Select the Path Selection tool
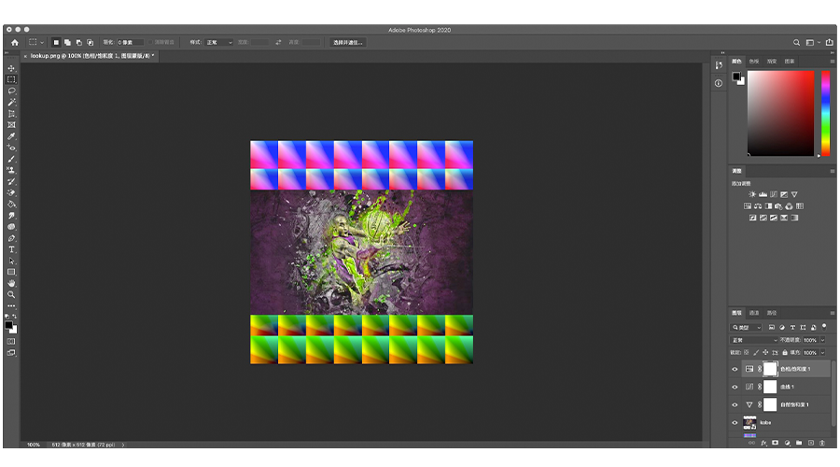The height and width of the screenshot is (467, 840). click(x=11, y=261)
